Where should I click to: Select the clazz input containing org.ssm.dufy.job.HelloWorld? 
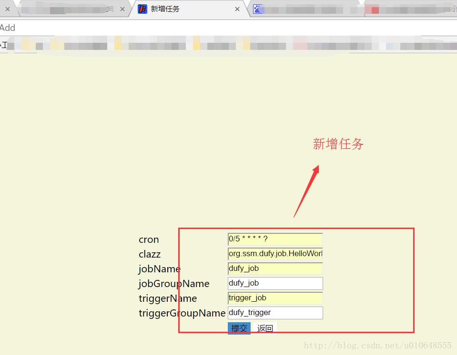click(x=275, y=254)
